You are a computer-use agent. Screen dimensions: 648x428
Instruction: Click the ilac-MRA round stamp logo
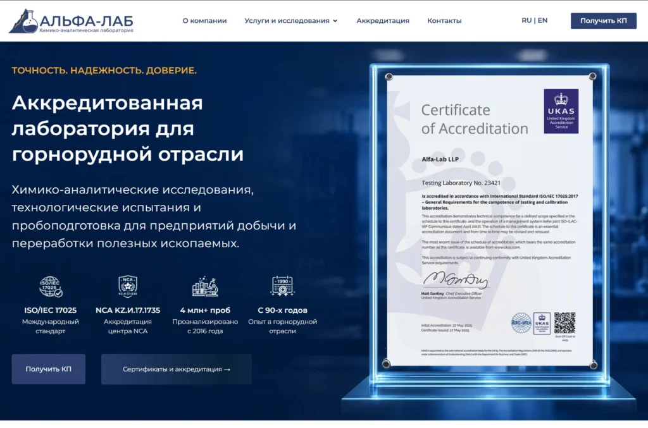point(521,323)
